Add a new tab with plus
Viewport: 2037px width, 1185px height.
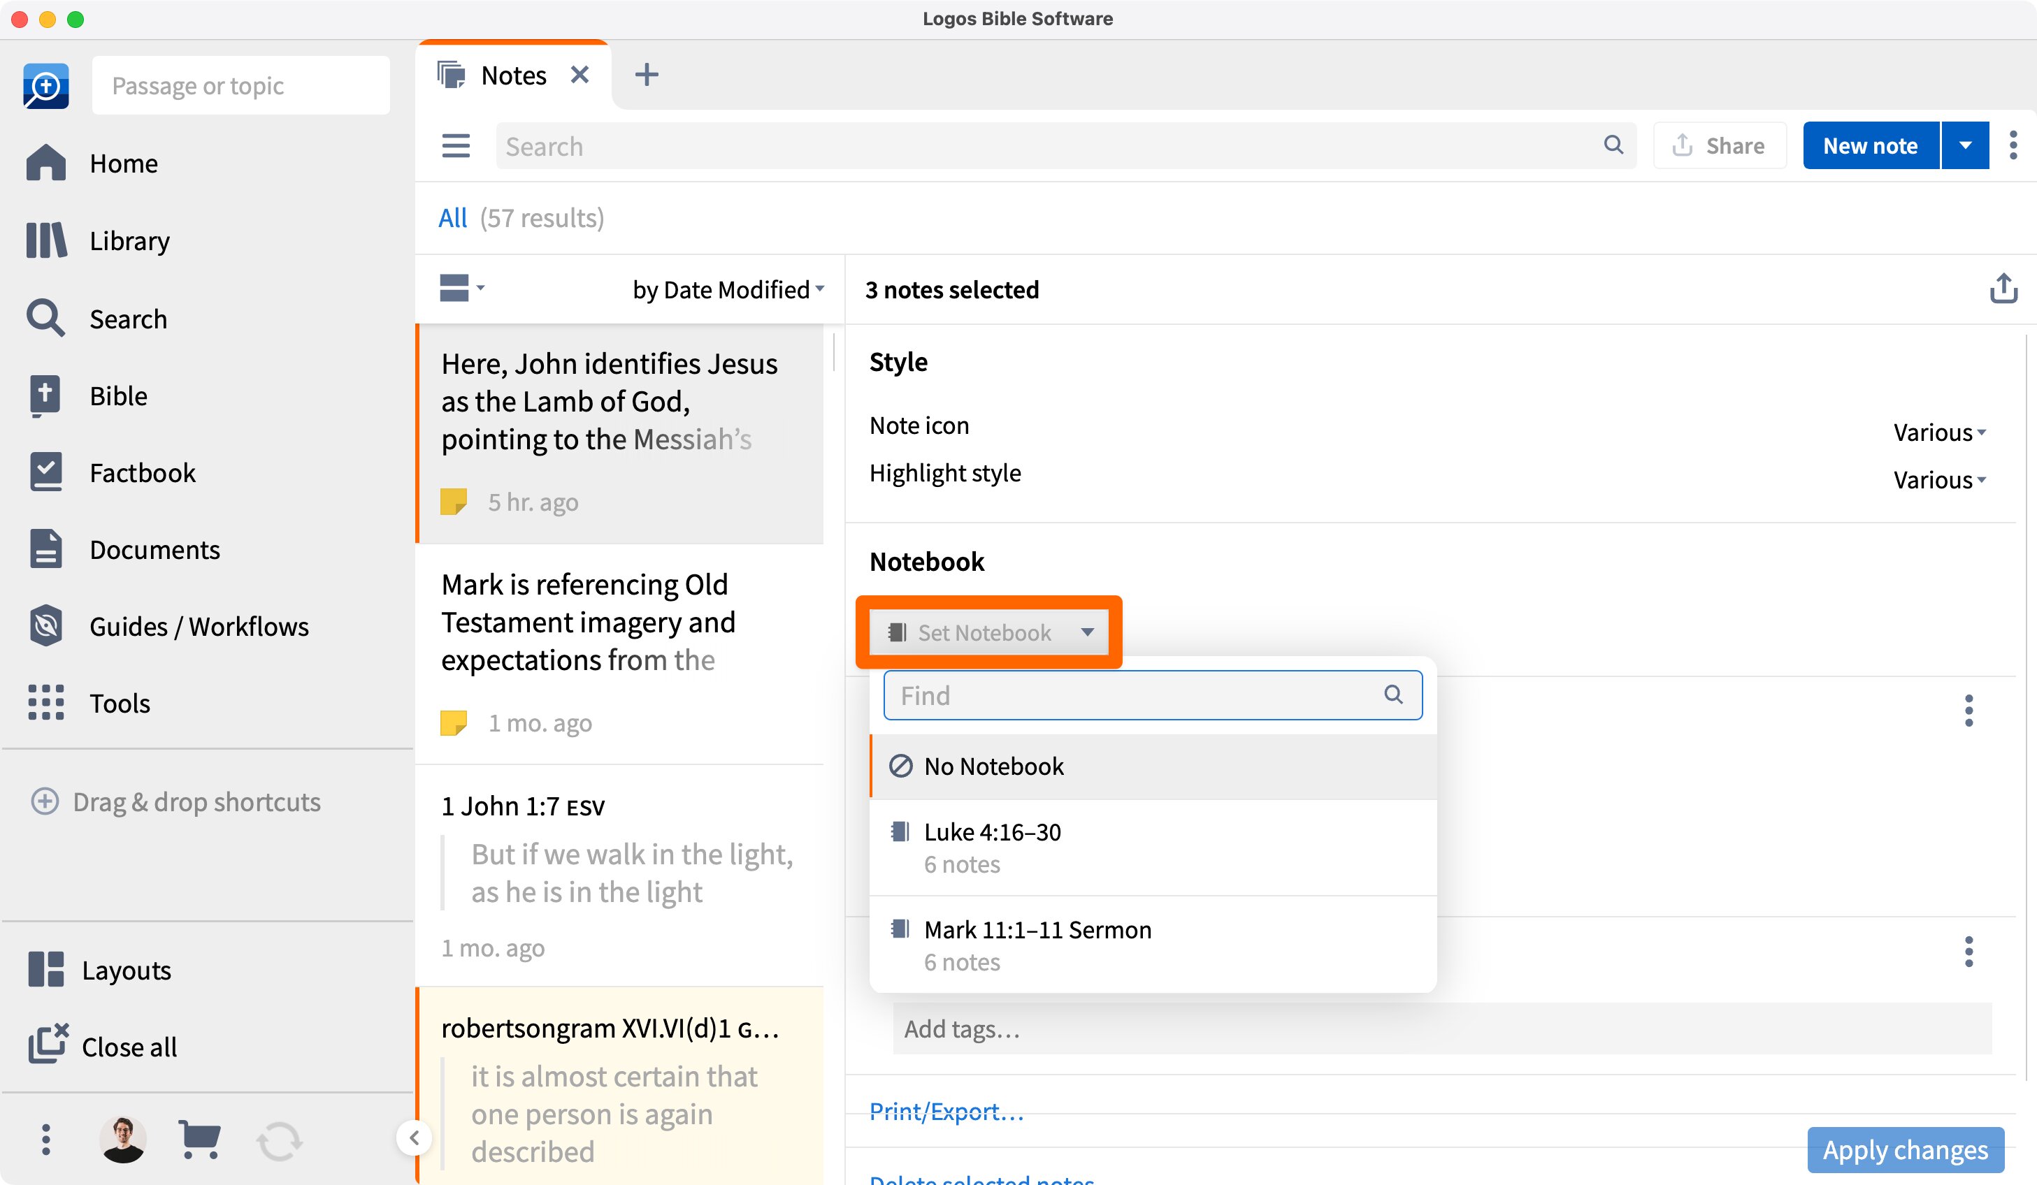click(646, 75)
